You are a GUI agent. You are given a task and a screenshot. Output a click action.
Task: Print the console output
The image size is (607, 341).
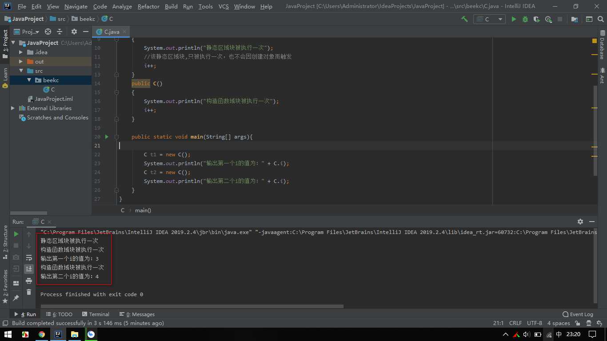point(29,281)
